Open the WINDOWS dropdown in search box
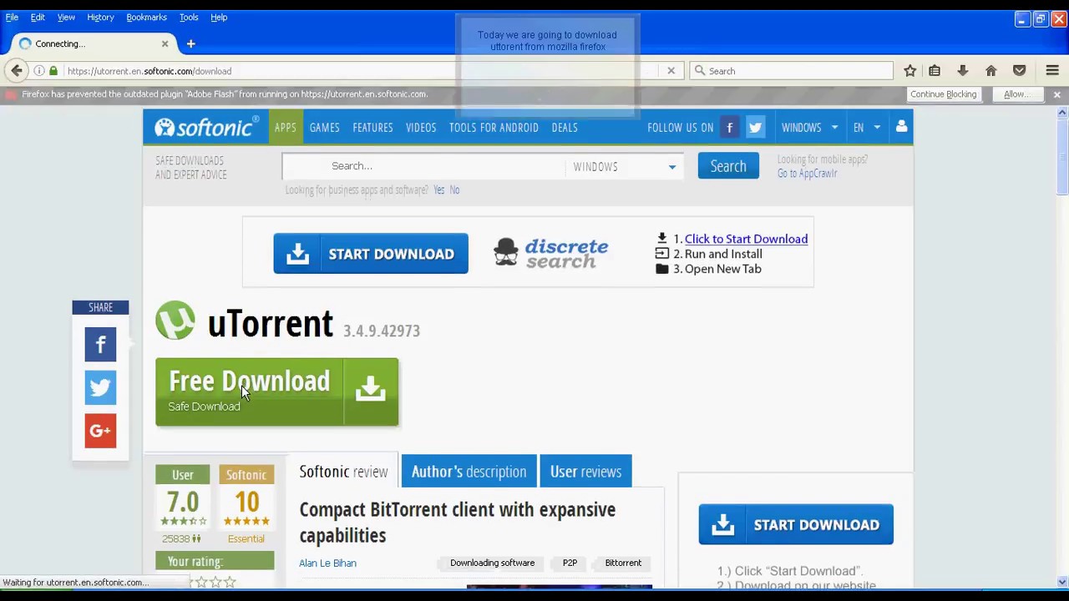This screenshot has width=1069, height=601. tap(625, 166)
